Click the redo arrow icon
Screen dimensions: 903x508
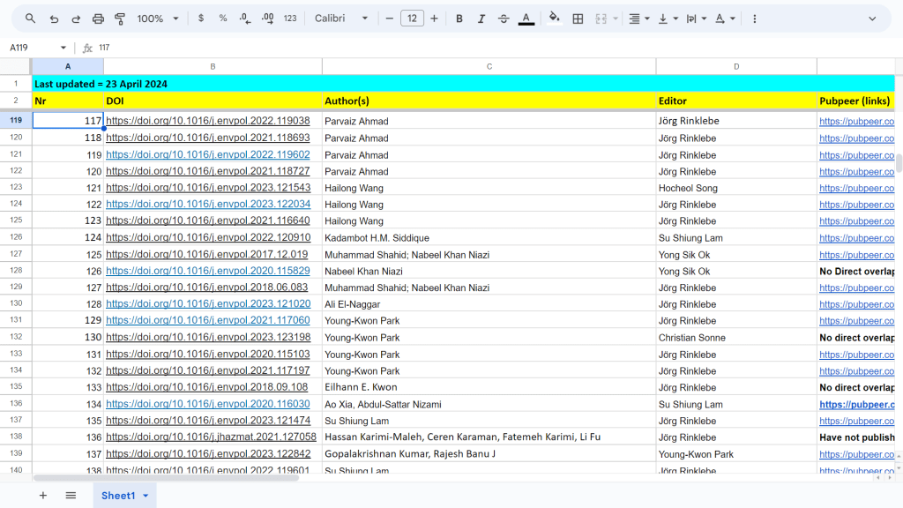click(x=76, y=19)
